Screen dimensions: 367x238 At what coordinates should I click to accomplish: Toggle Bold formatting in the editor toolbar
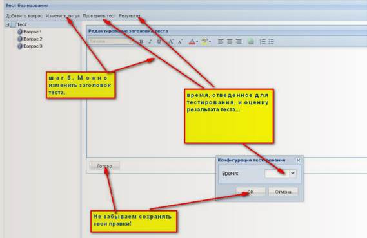[141, 42]
